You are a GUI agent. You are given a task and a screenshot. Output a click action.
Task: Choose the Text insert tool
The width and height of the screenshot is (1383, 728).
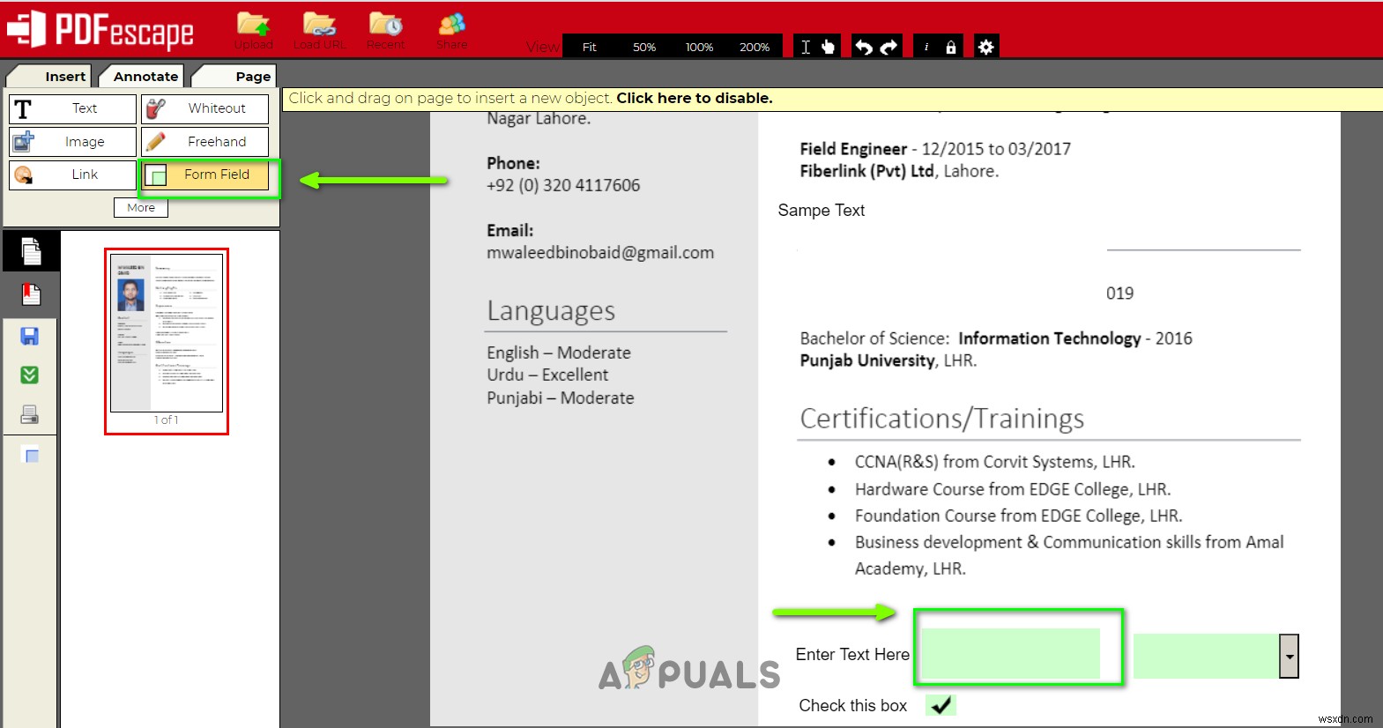[x=72, y=108]
